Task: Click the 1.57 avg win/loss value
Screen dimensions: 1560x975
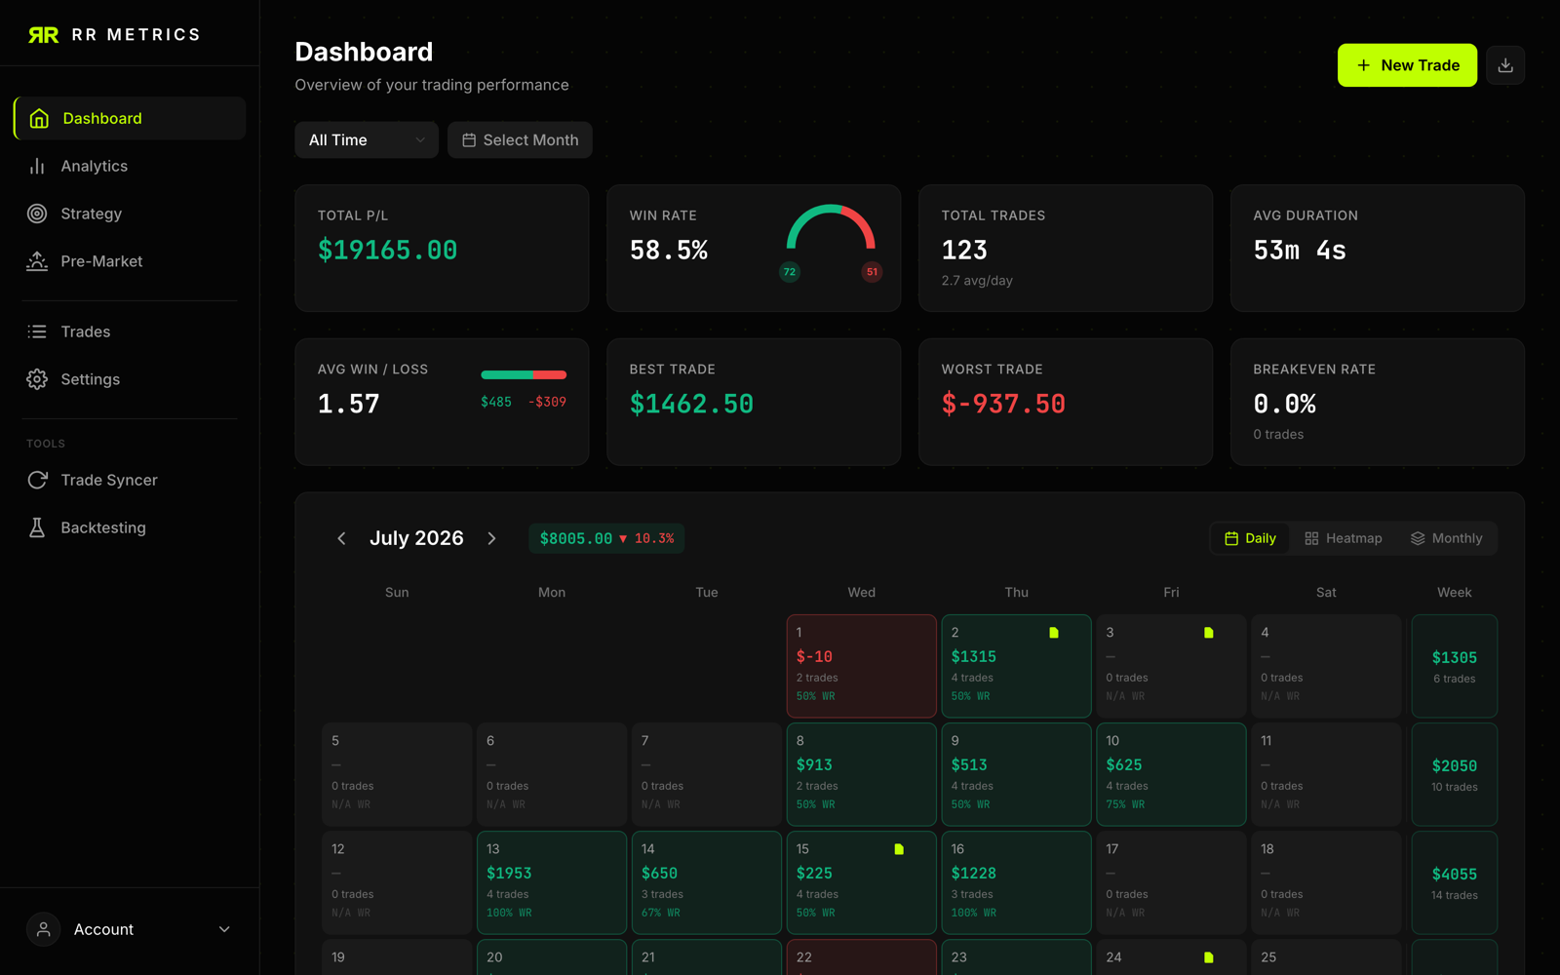Action: 348,404
